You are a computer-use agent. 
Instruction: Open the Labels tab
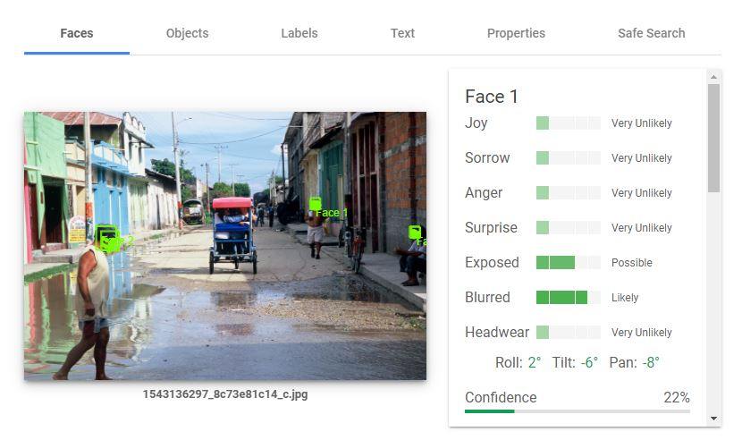(x=299, y=33)
